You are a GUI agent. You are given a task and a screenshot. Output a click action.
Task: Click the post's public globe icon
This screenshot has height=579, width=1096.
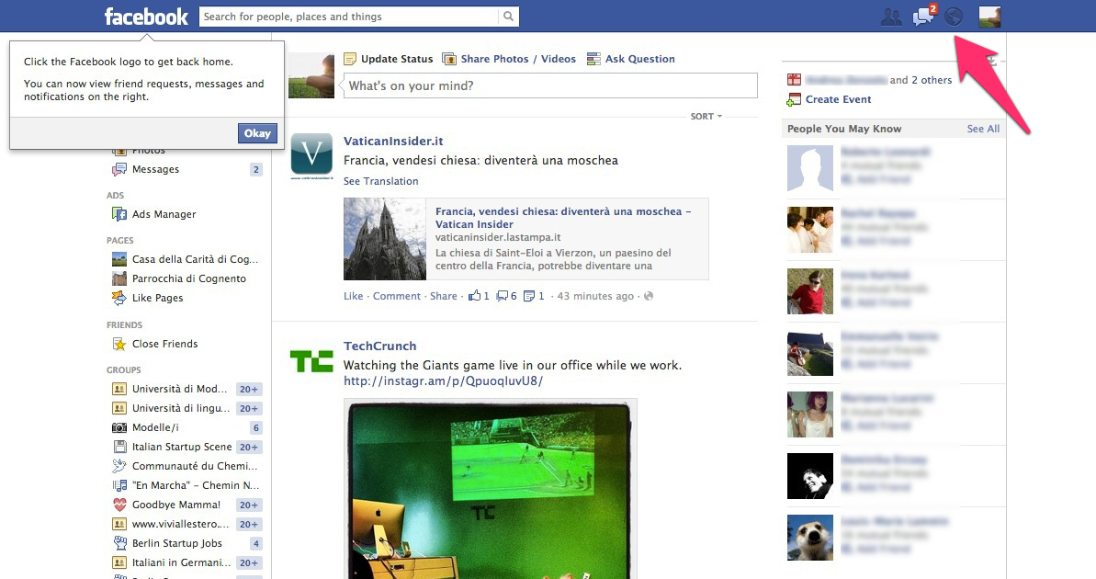(648, 296)
